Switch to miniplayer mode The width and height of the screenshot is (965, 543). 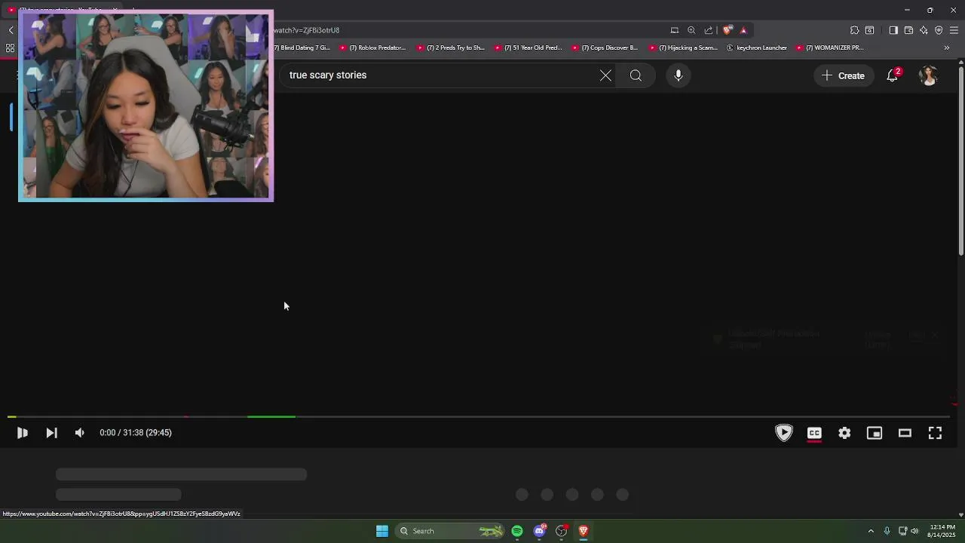click(x=875, y=433)
